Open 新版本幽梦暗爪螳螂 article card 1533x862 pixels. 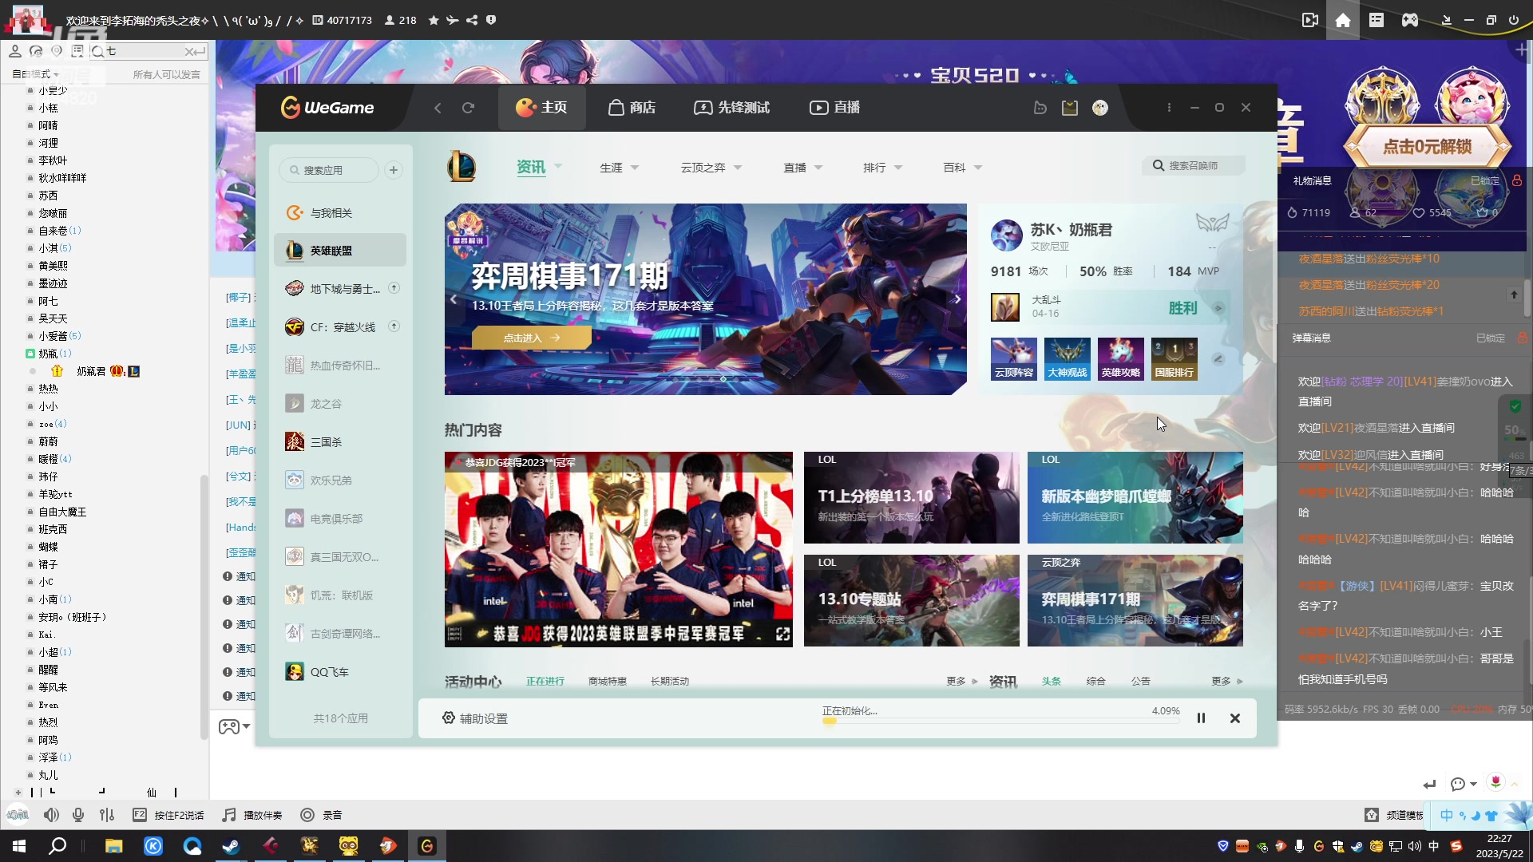(1135, 498)
